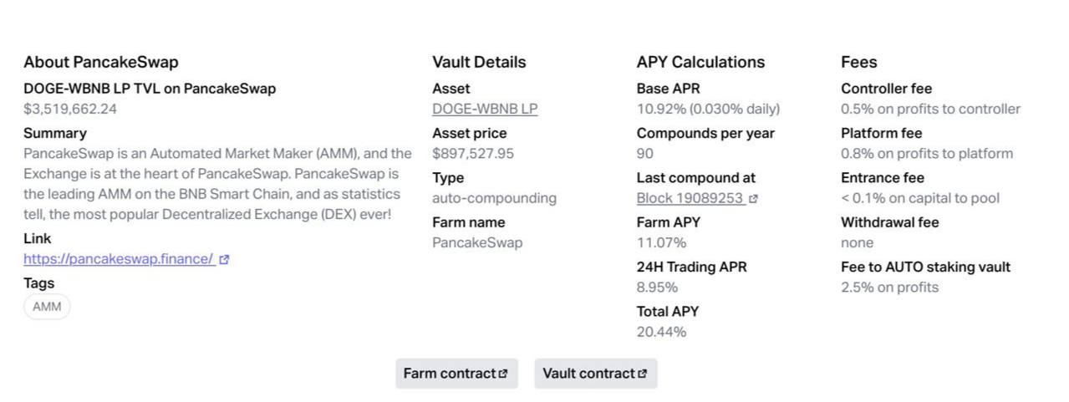Viewport: 1069px width, 402px height.
Task: Click the Fees section heading
Action: coord(859,62)
